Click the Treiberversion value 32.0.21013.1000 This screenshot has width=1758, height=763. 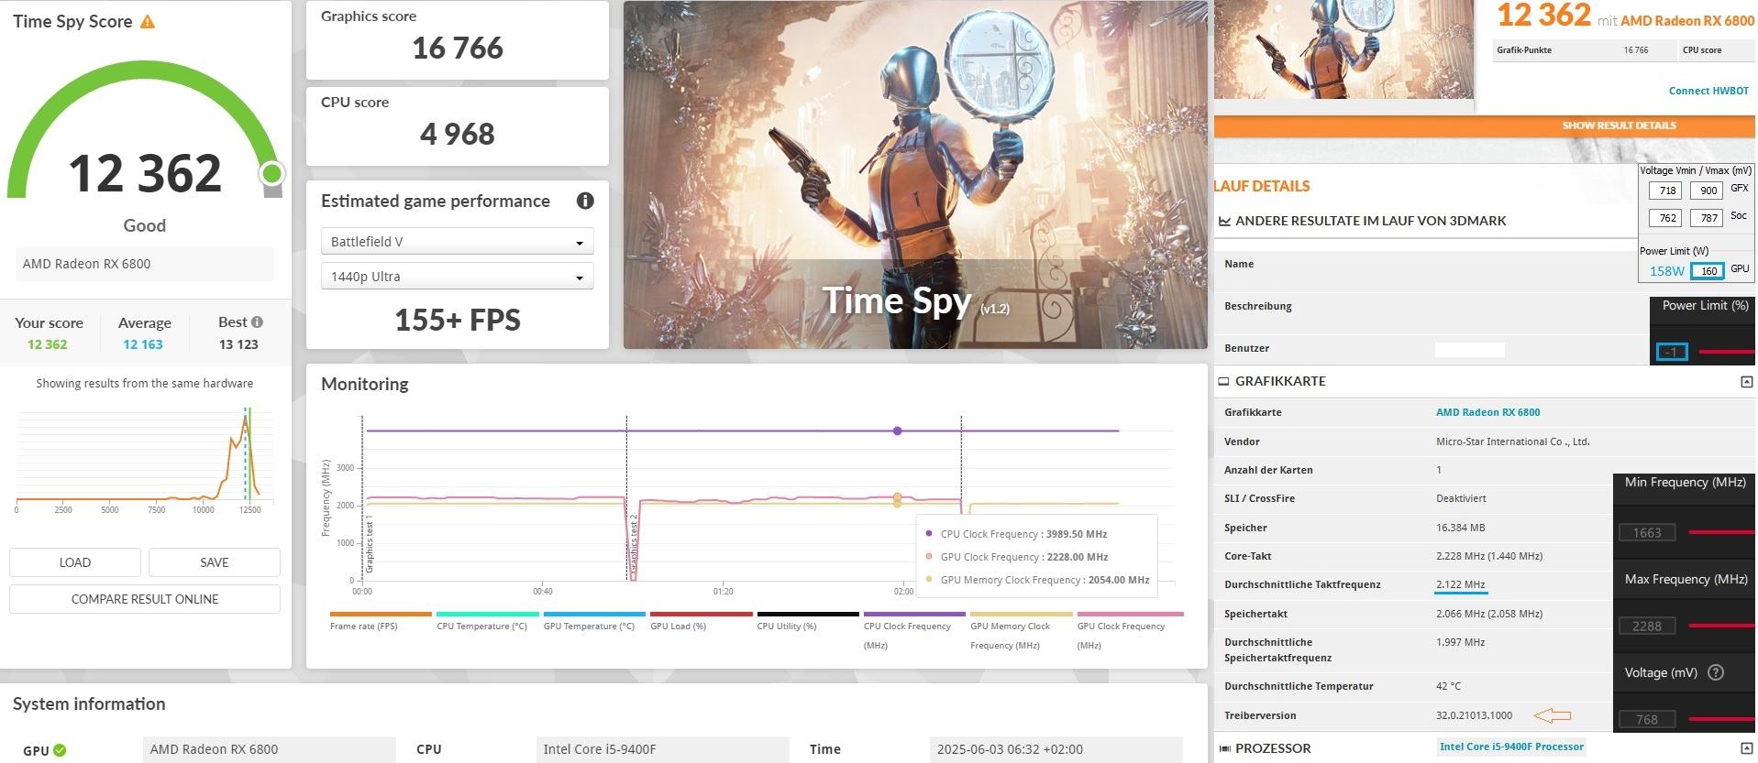pyautogui.click(x=1474, y=715)
